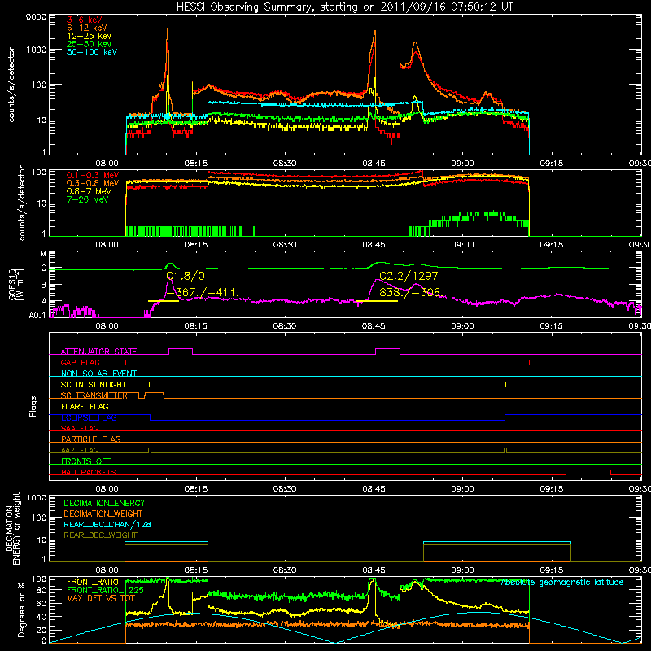Select the 0.1-0.3 MeV legend label
This screenshot has width=651, height=651.
[93, 175]
